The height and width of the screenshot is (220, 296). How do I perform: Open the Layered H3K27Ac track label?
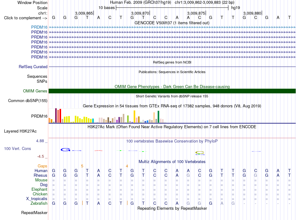tap(20, 131)
